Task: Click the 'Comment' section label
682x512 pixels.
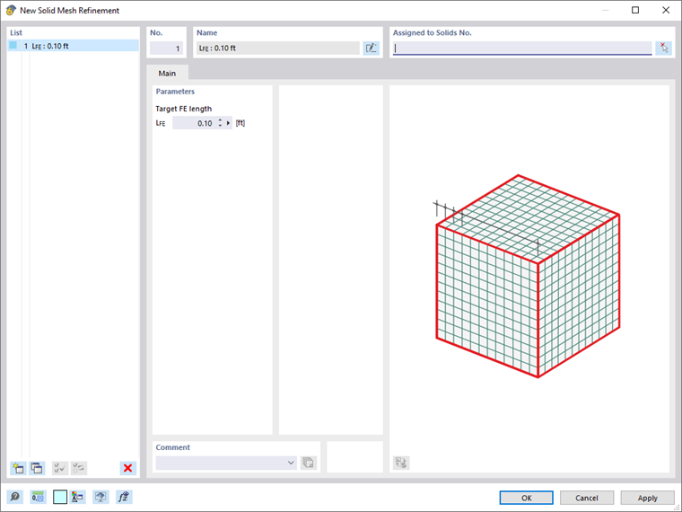Action: click(x=172, y=447)
